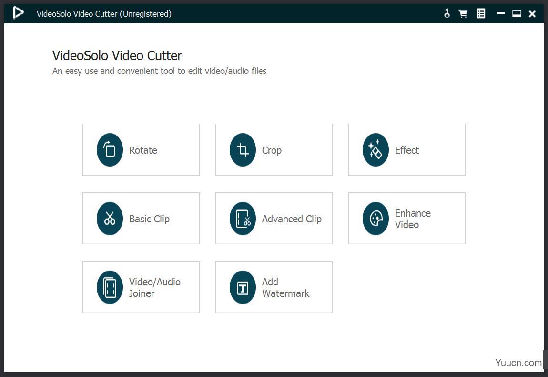Click the Add Watermark icon
Image resolution: width=548 pixels, height=377 pixels.
click(243, 287)
